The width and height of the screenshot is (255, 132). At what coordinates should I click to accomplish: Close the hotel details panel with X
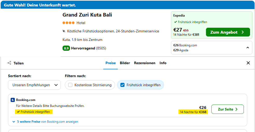(248, 63)
